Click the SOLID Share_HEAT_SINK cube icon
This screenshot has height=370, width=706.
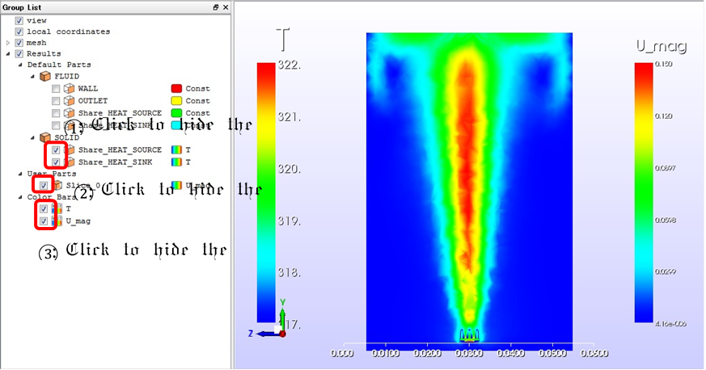pyautogui.click(x=69, y=162)
